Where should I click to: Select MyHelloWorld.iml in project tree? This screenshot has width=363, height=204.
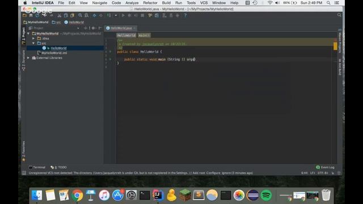coord(65,53)
